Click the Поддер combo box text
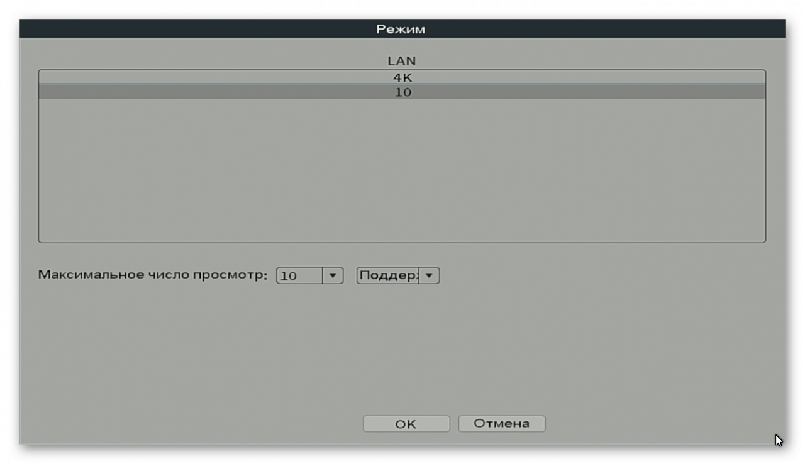805x464 pixels. 388,275
